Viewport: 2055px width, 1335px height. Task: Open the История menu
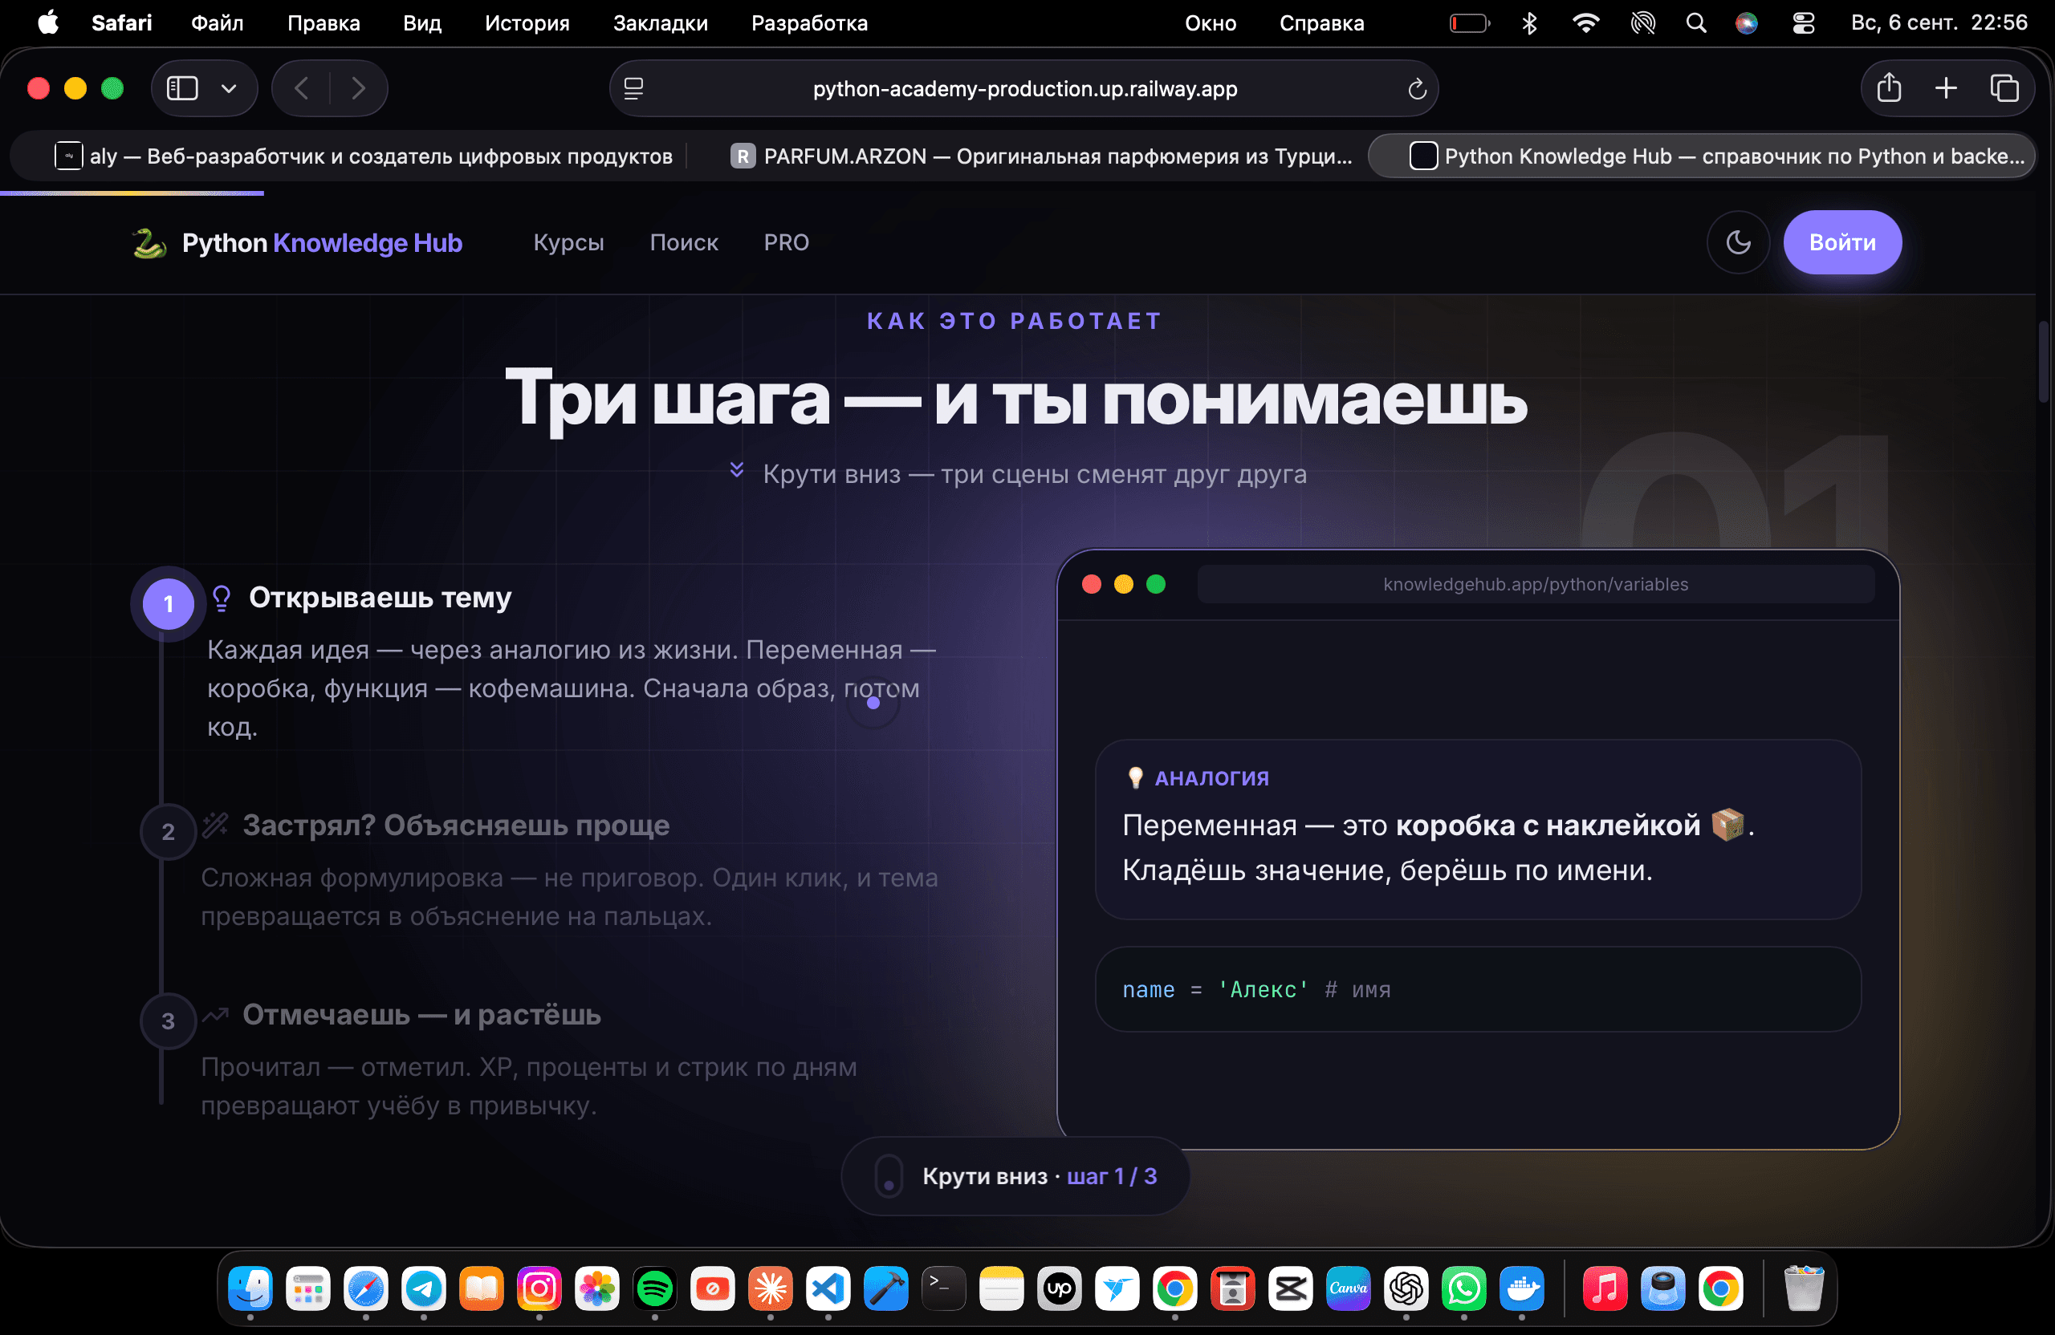coord(527,23)
